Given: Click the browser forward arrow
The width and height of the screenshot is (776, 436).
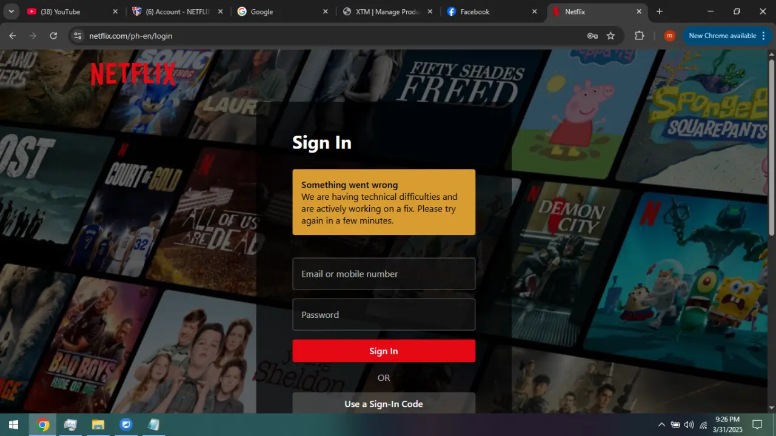Looking at the screenshot, I should click(x=33, y=36).
